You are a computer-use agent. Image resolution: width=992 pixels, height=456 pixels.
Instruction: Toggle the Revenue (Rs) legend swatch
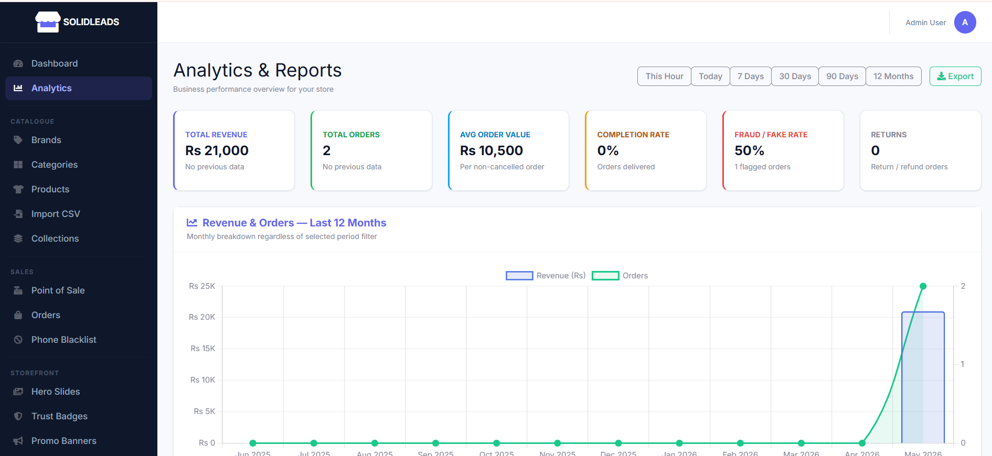click(x=519, y=276)
